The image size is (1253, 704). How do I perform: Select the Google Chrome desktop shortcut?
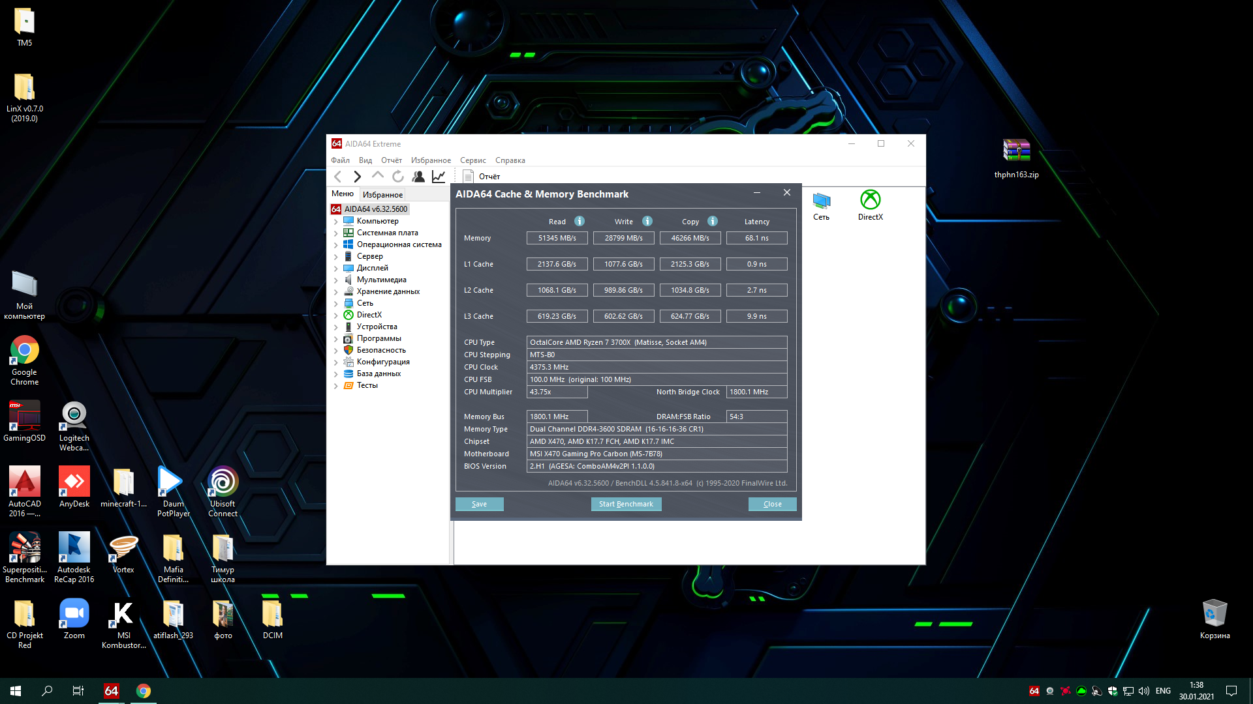pyautogui.click(x=25, y=360)
